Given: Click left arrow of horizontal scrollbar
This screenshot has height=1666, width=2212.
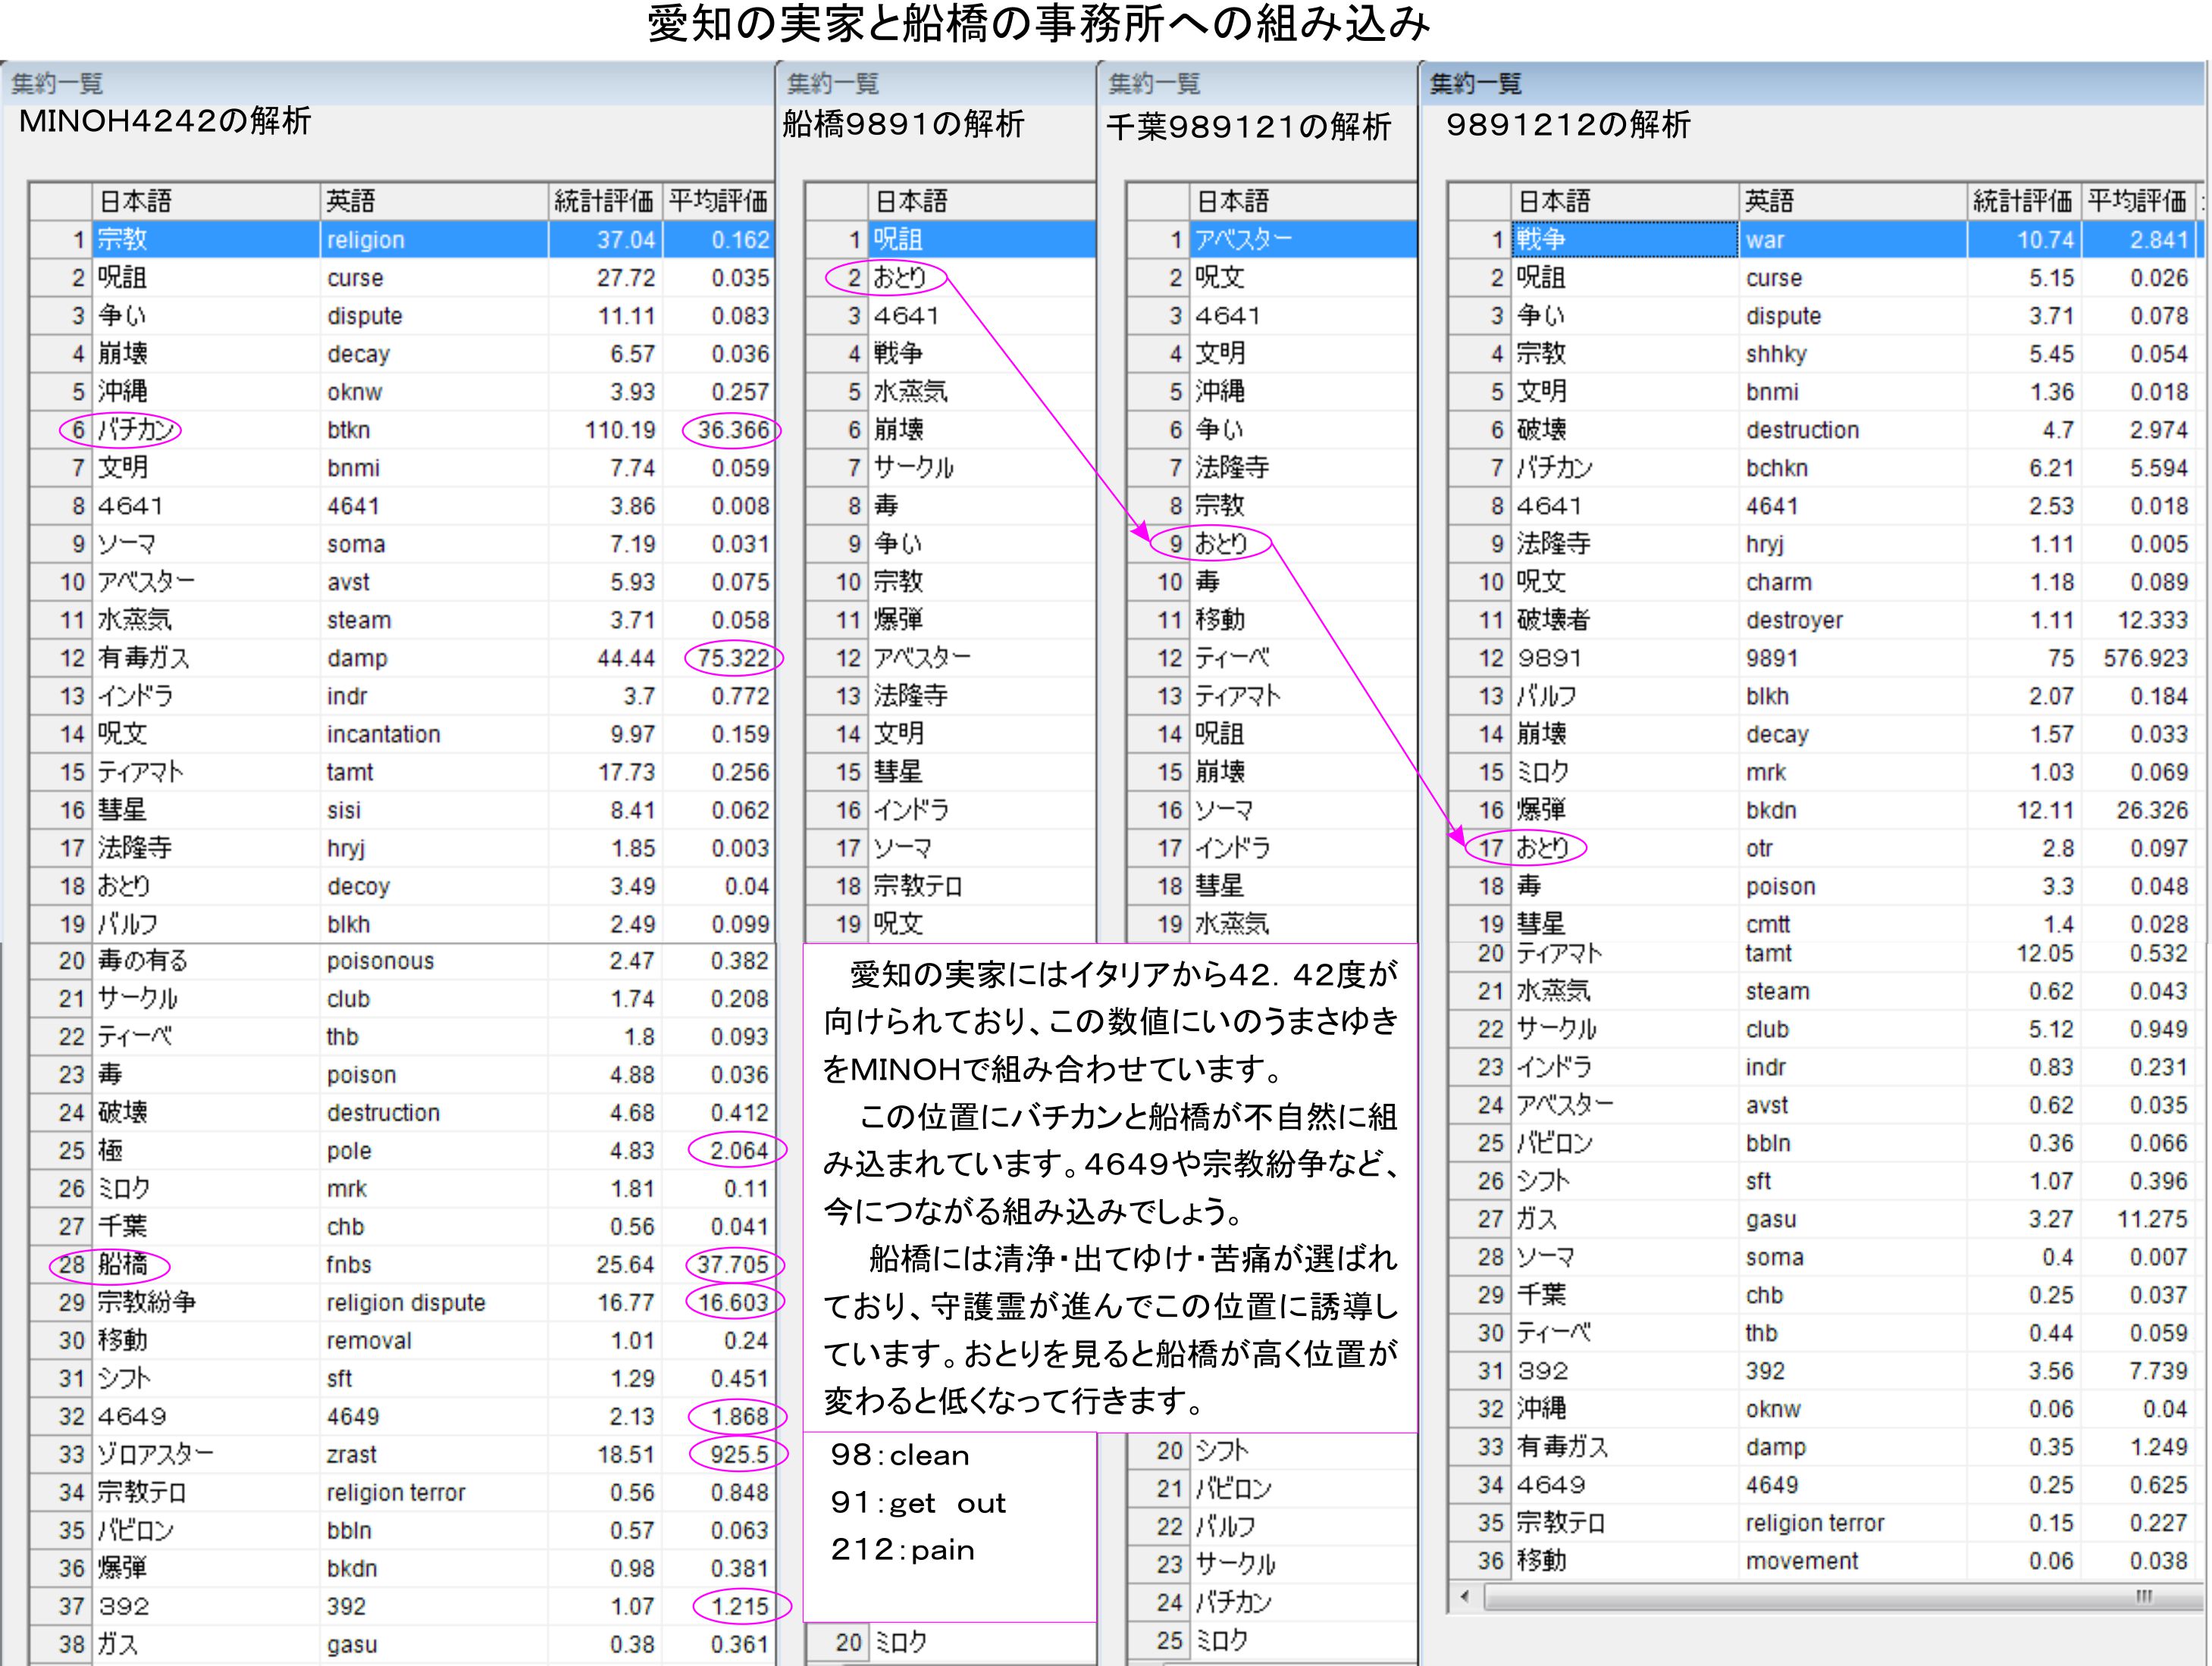Looking at the screenshot, I should (x=1464, y=1596).
